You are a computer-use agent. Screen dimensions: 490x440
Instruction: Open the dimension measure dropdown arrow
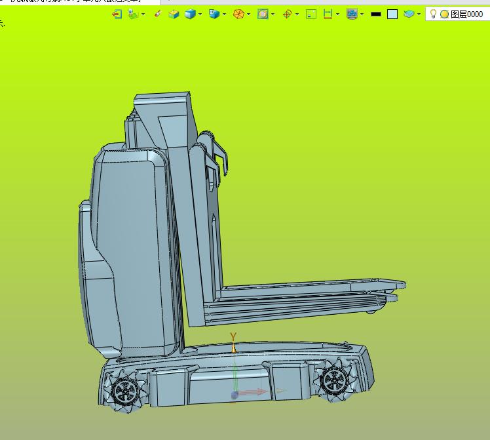(x=337, y=14)
